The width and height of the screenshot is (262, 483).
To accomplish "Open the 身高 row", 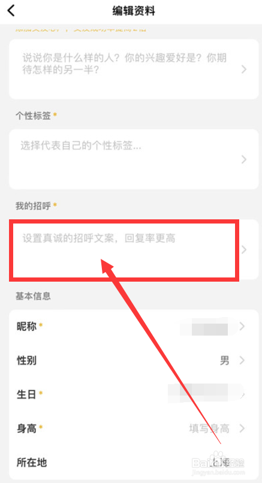I will [x=134, y=428].
